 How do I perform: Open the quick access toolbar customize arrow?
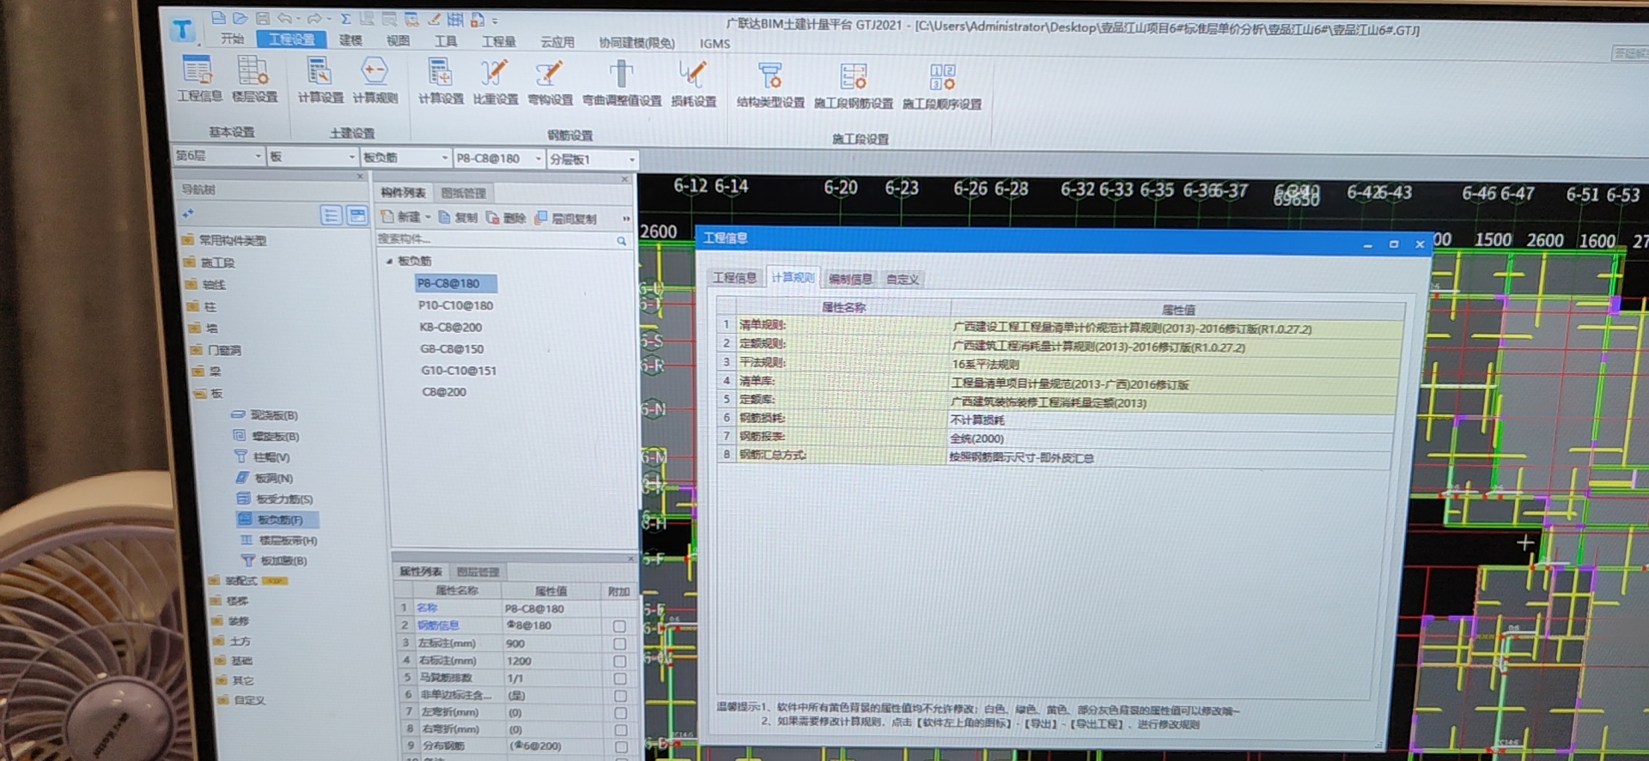(x=495, y=21)
